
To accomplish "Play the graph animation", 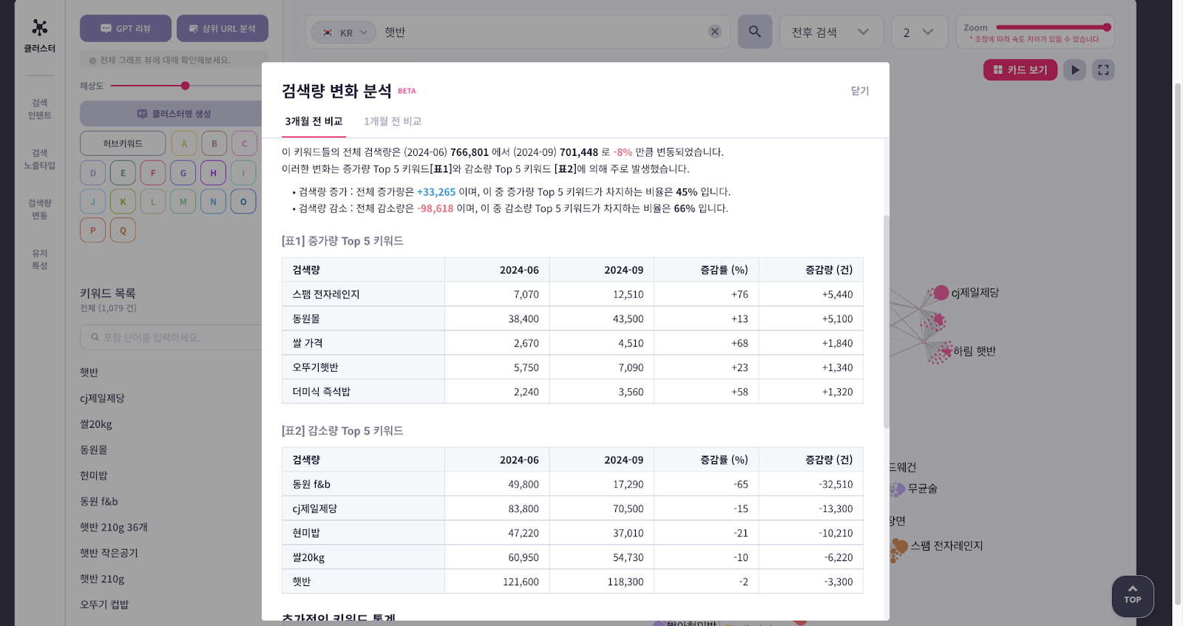I will tap(1075, 70).
